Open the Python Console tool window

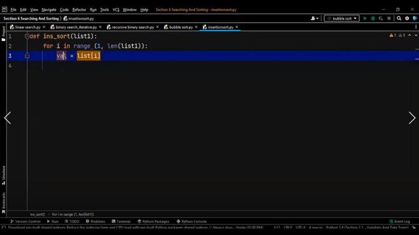point(192,221)
